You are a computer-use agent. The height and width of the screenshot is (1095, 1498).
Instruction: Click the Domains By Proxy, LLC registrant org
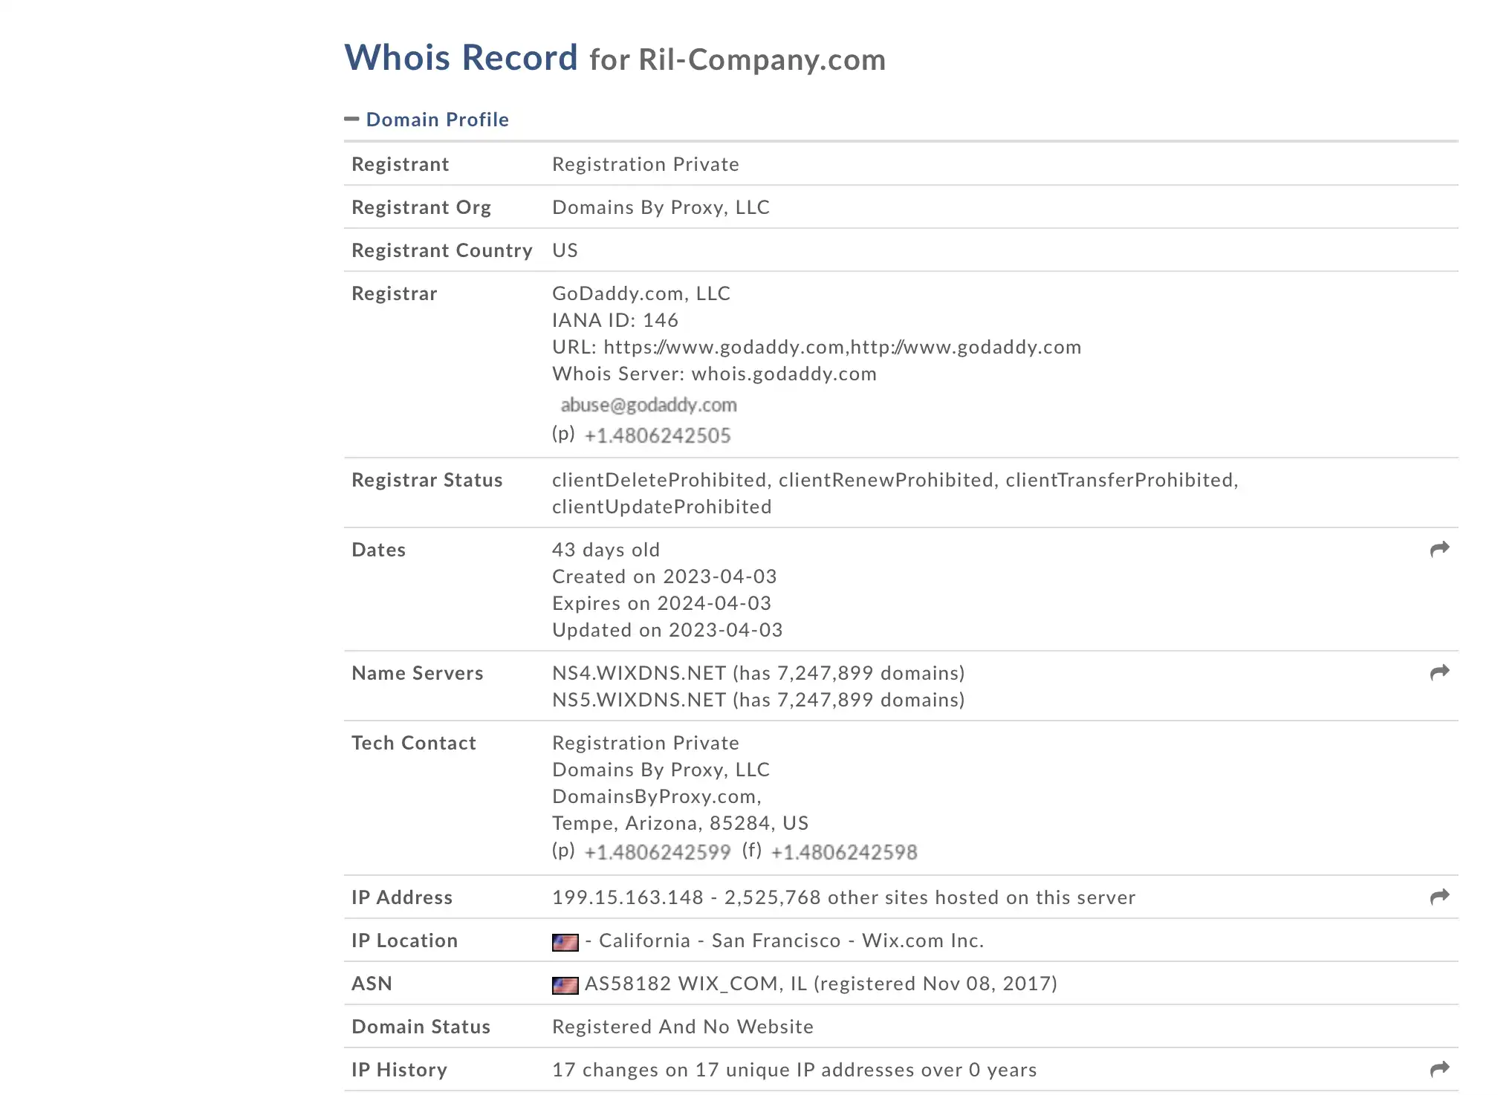[x=661, y=207]
